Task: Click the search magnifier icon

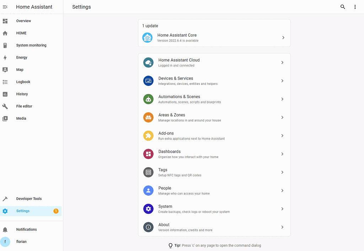Action: click(x=342, y=7)
